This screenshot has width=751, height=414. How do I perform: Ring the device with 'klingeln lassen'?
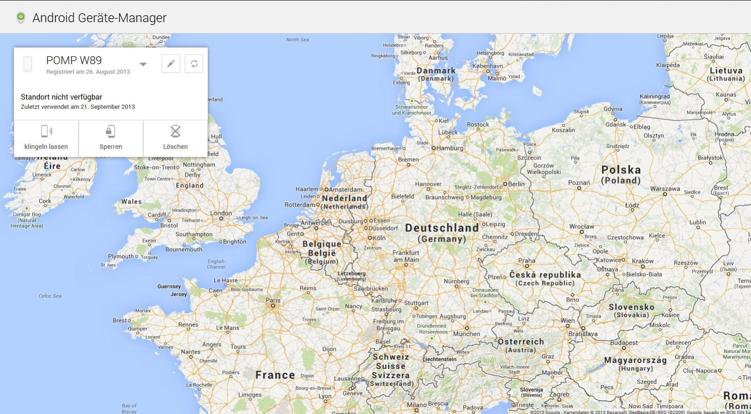(46, 138)
